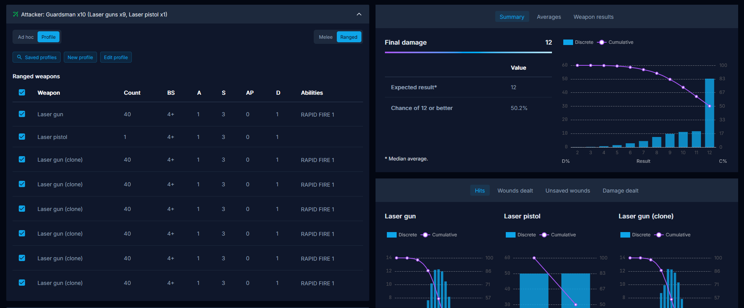744x308 pixels.
Task: Toggle Discrete legend in Laser gun chart
Action: tap(402, 235)
